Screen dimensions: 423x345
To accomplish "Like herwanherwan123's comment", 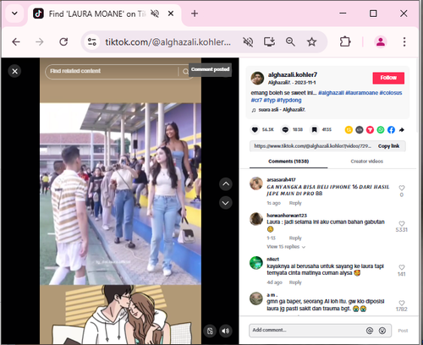I will (x=402, y=223).
